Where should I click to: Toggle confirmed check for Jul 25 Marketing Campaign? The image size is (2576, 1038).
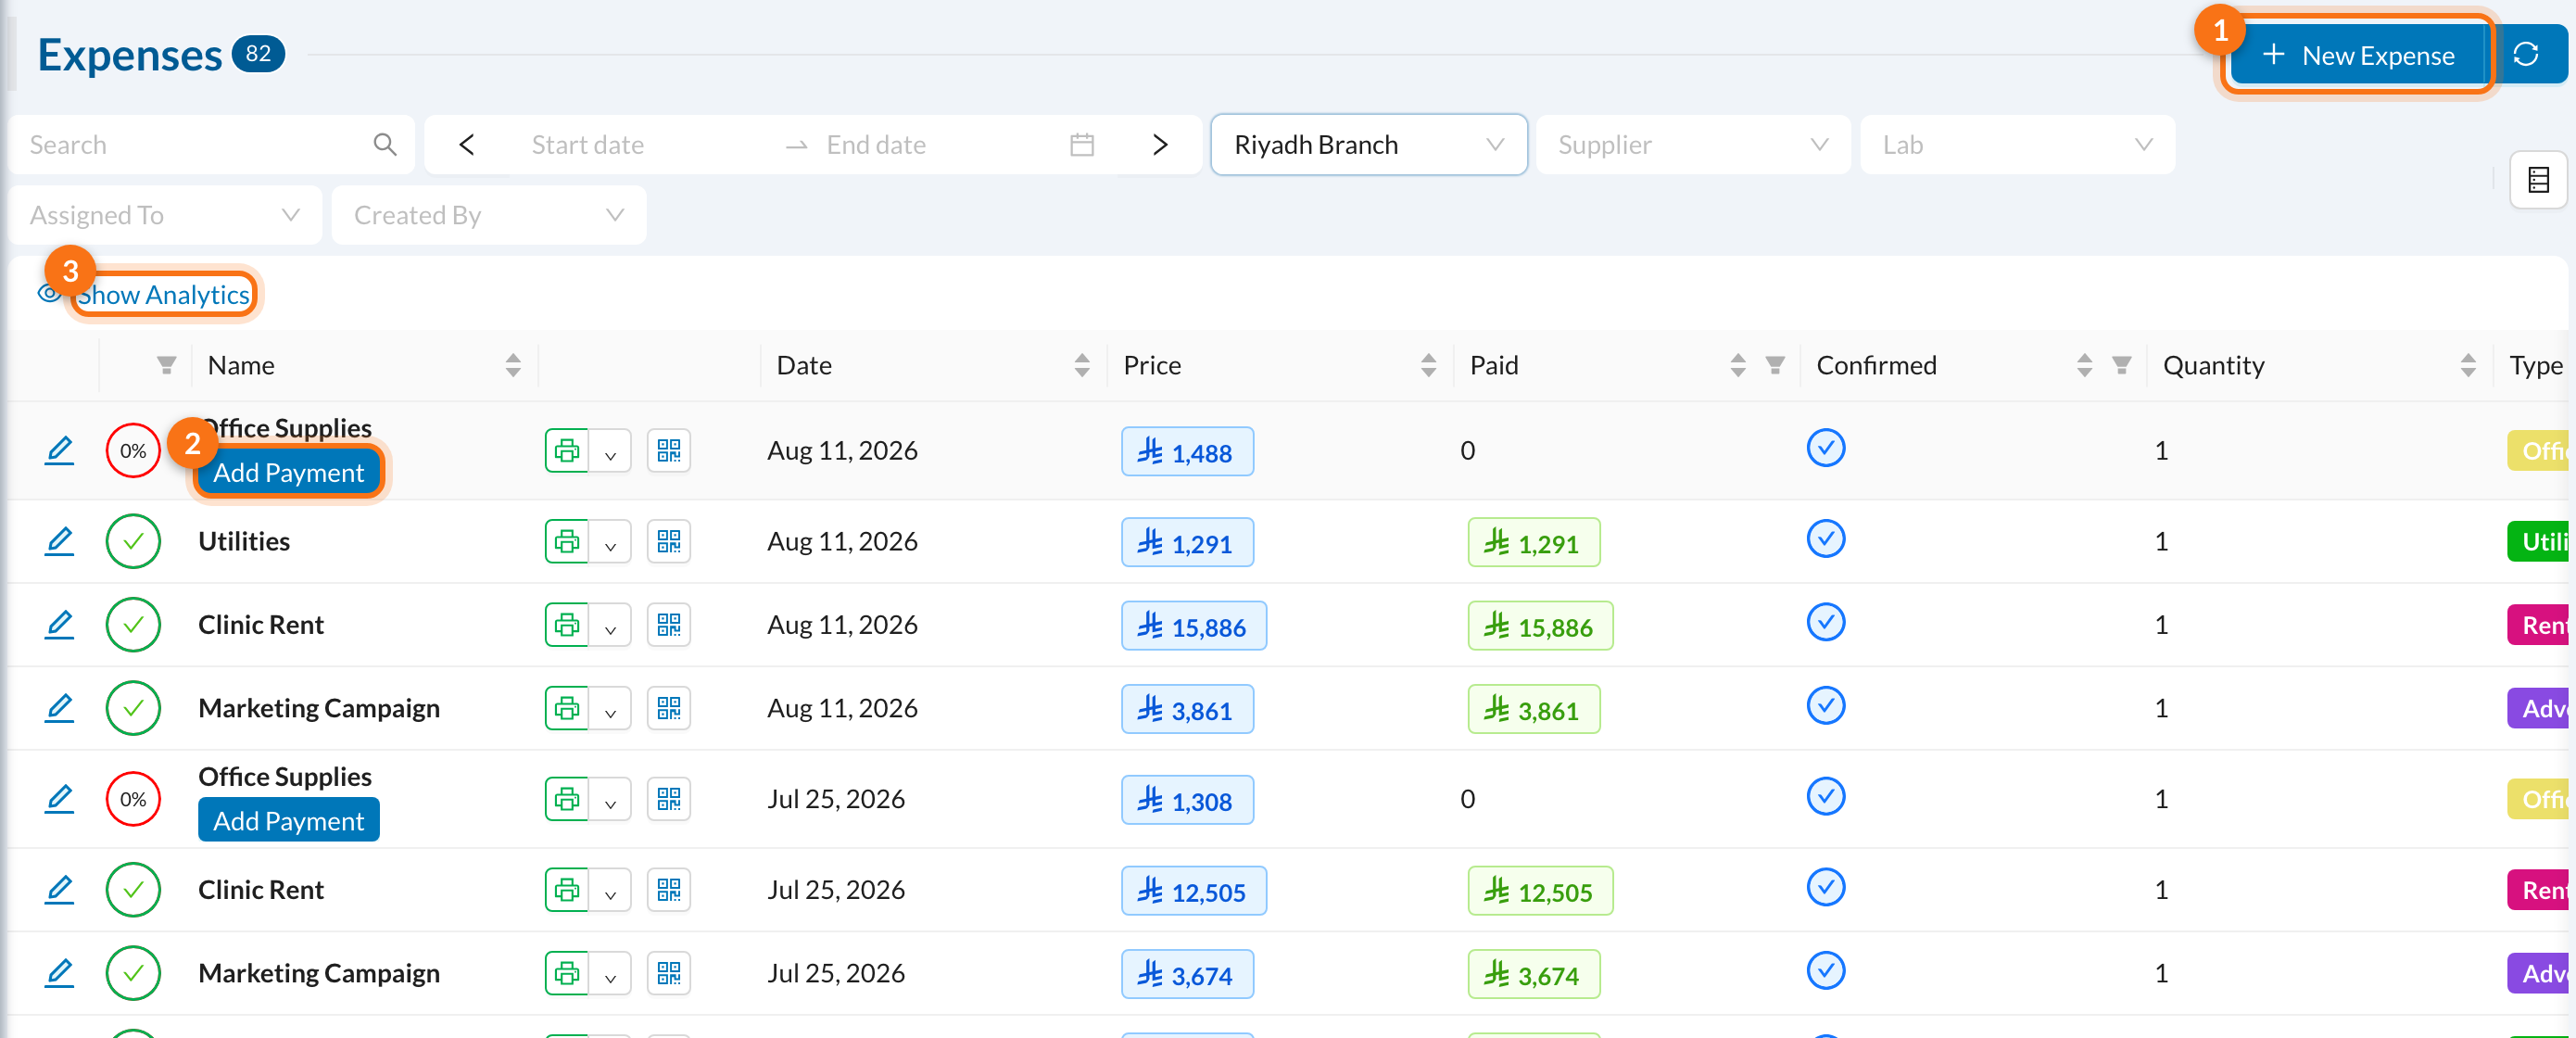point(1826,971)
